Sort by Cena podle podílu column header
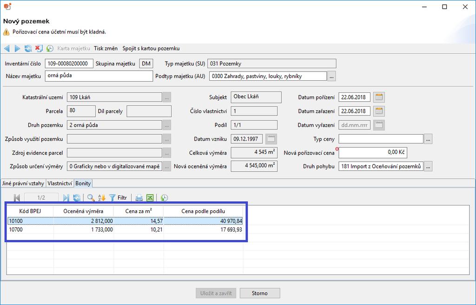 (x=203, y=211)
